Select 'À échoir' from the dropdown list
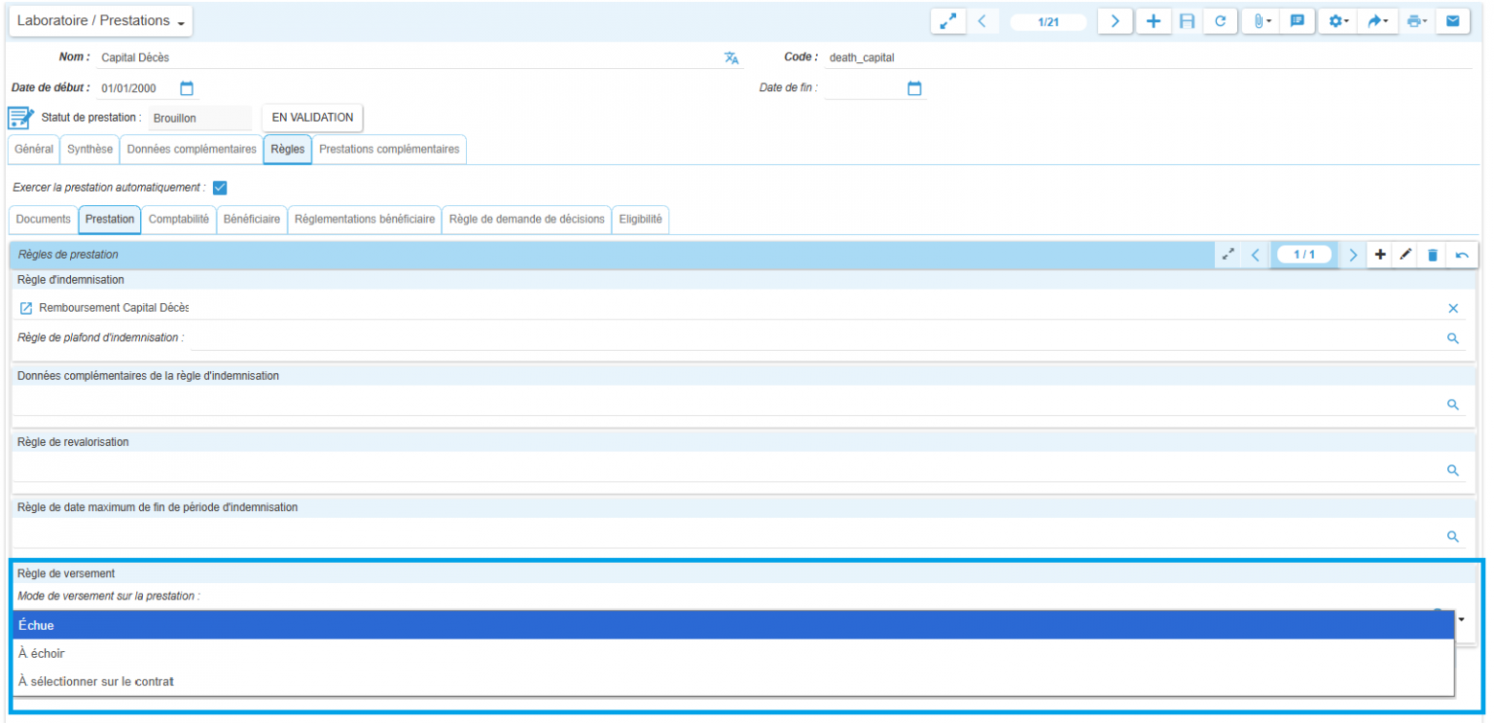Viewport: 1494px width, 723px height. pos(42,653)
